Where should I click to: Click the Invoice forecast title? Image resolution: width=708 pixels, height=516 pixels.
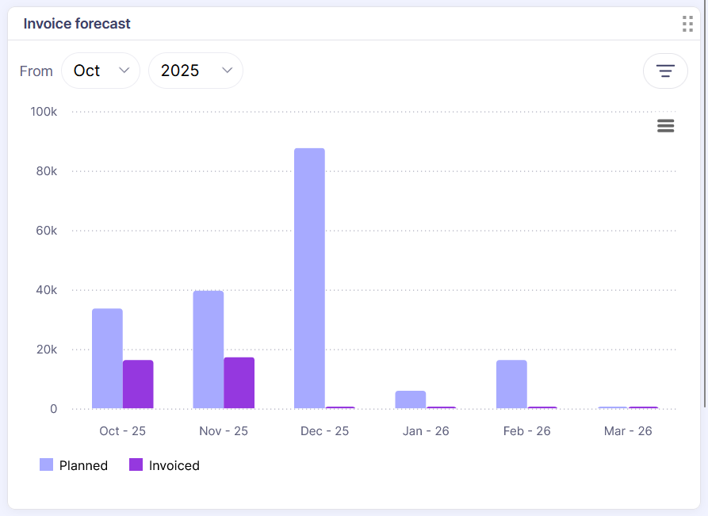coord(77,24)
